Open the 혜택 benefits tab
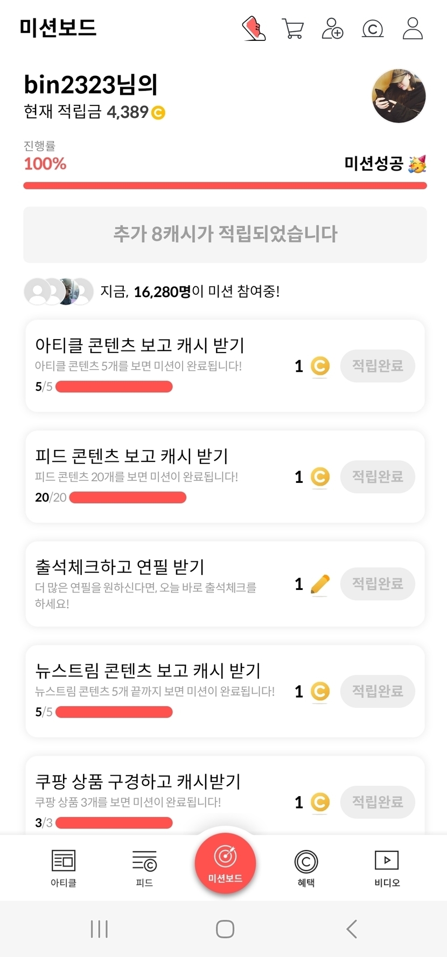The height and width of the screenshot is (957, 447). tap(306, 868)
